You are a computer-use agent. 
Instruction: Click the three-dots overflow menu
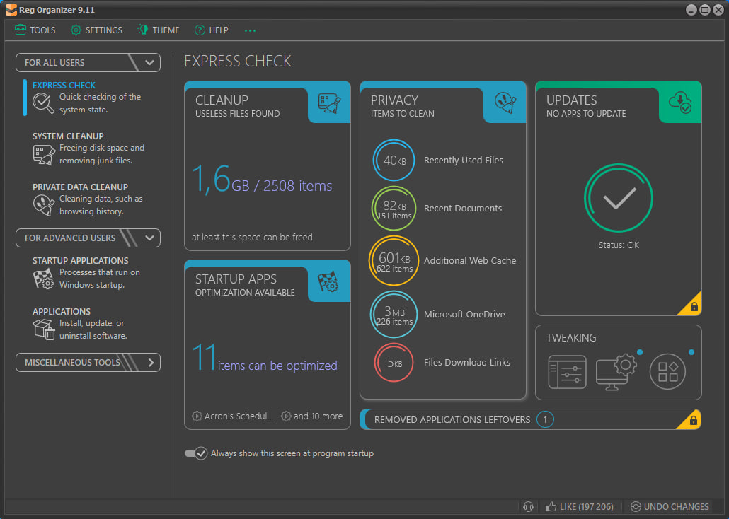(250, 30)
